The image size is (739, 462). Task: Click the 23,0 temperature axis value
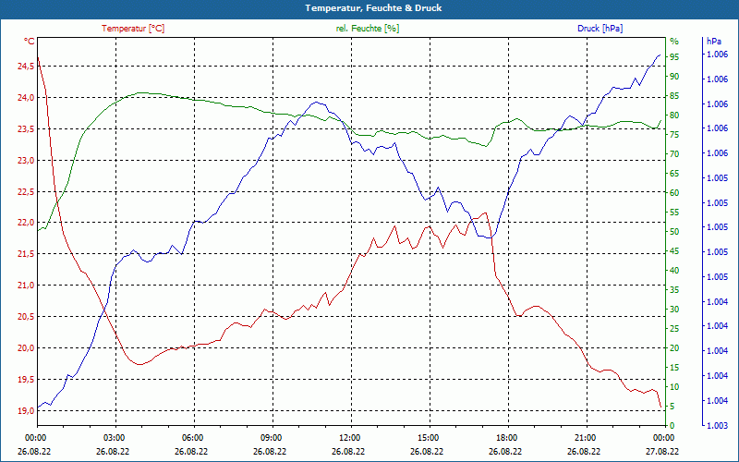tap(26, 160)
